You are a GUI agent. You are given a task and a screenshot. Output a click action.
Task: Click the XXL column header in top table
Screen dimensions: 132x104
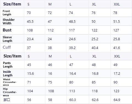[117, 4]
